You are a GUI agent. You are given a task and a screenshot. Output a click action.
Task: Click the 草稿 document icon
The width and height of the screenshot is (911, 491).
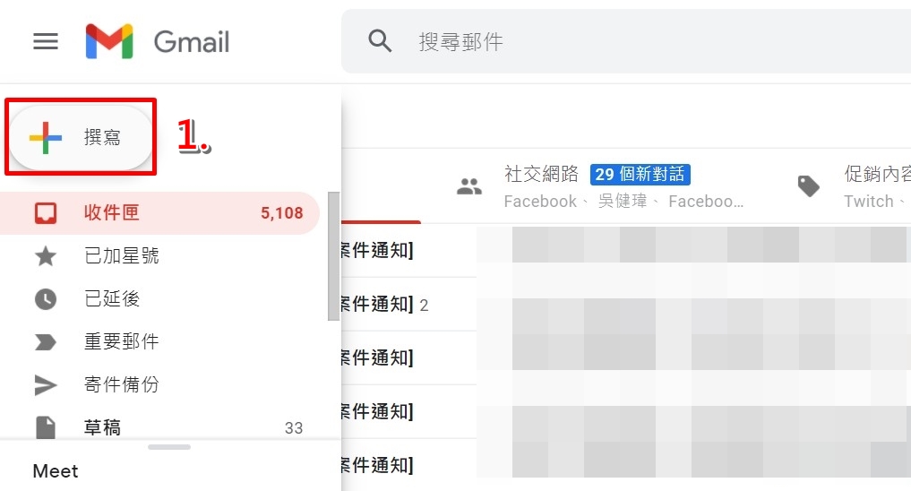[x=46, y=427]
